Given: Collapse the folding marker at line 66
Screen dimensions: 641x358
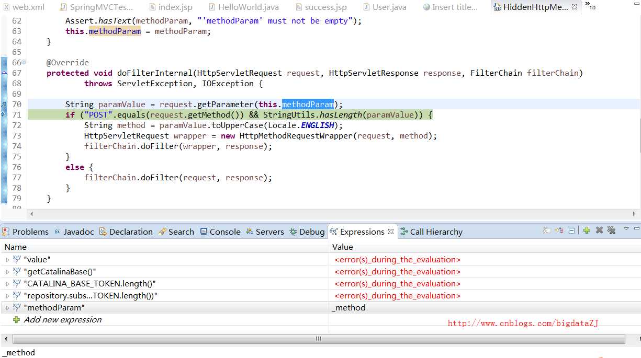Looking at the screenshot, I should click(x=24, y=63).
